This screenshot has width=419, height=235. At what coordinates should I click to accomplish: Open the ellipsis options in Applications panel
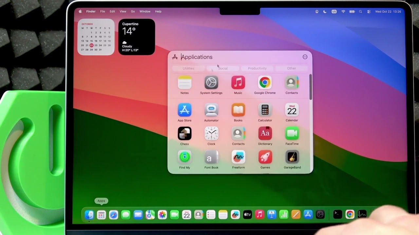pyautogui.click(x=305, y=57)
